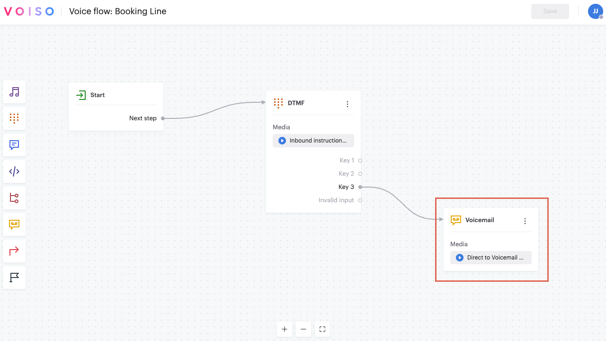Play the Inbound instruction media clip
Viewport: 606px width, 341px height.
coord(282,141)
